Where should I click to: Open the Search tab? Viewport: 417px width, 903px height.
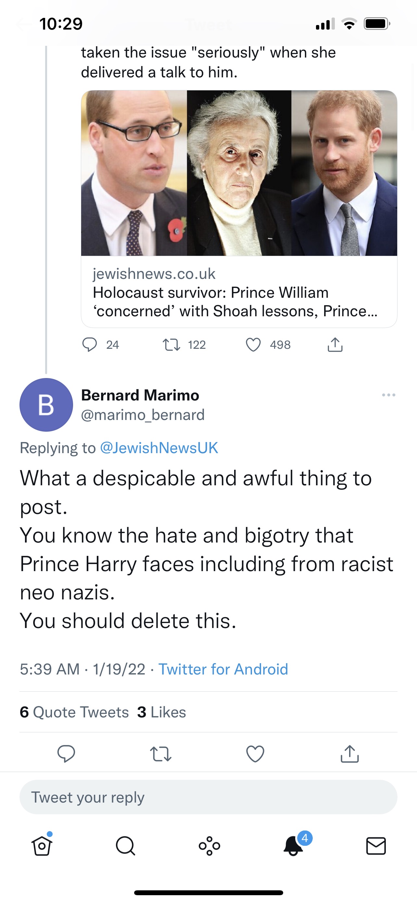(x=125, y=846)
